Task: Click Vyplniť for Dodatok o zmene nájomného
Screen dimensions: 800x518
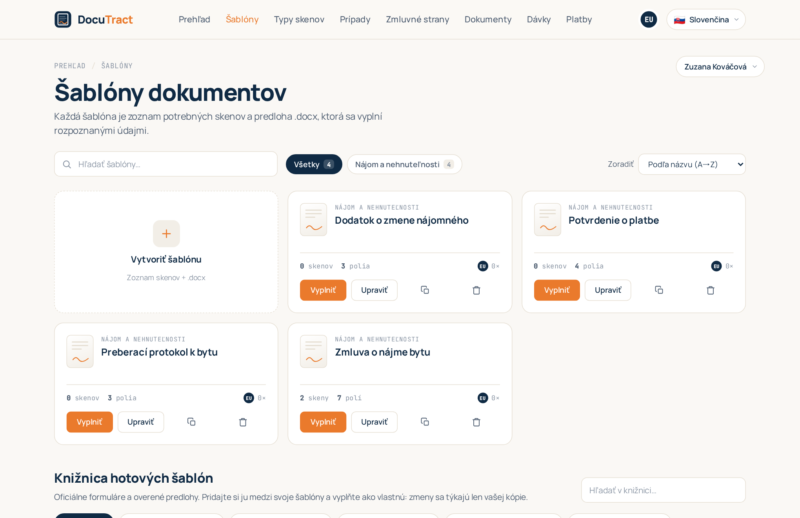Action: (323, 290)
